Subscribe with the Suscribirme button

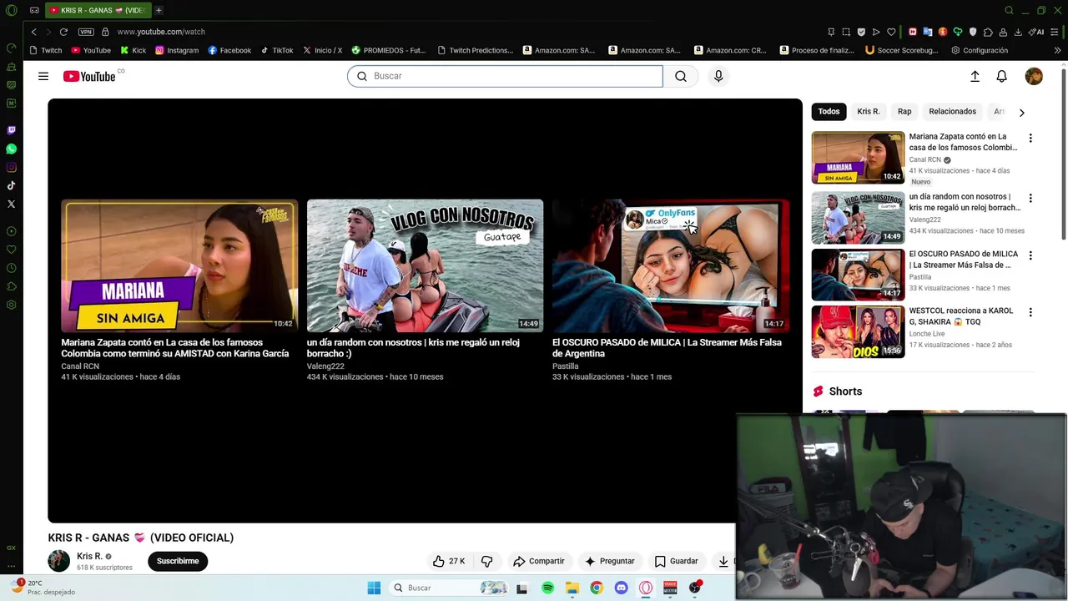[x=178, y=561]
